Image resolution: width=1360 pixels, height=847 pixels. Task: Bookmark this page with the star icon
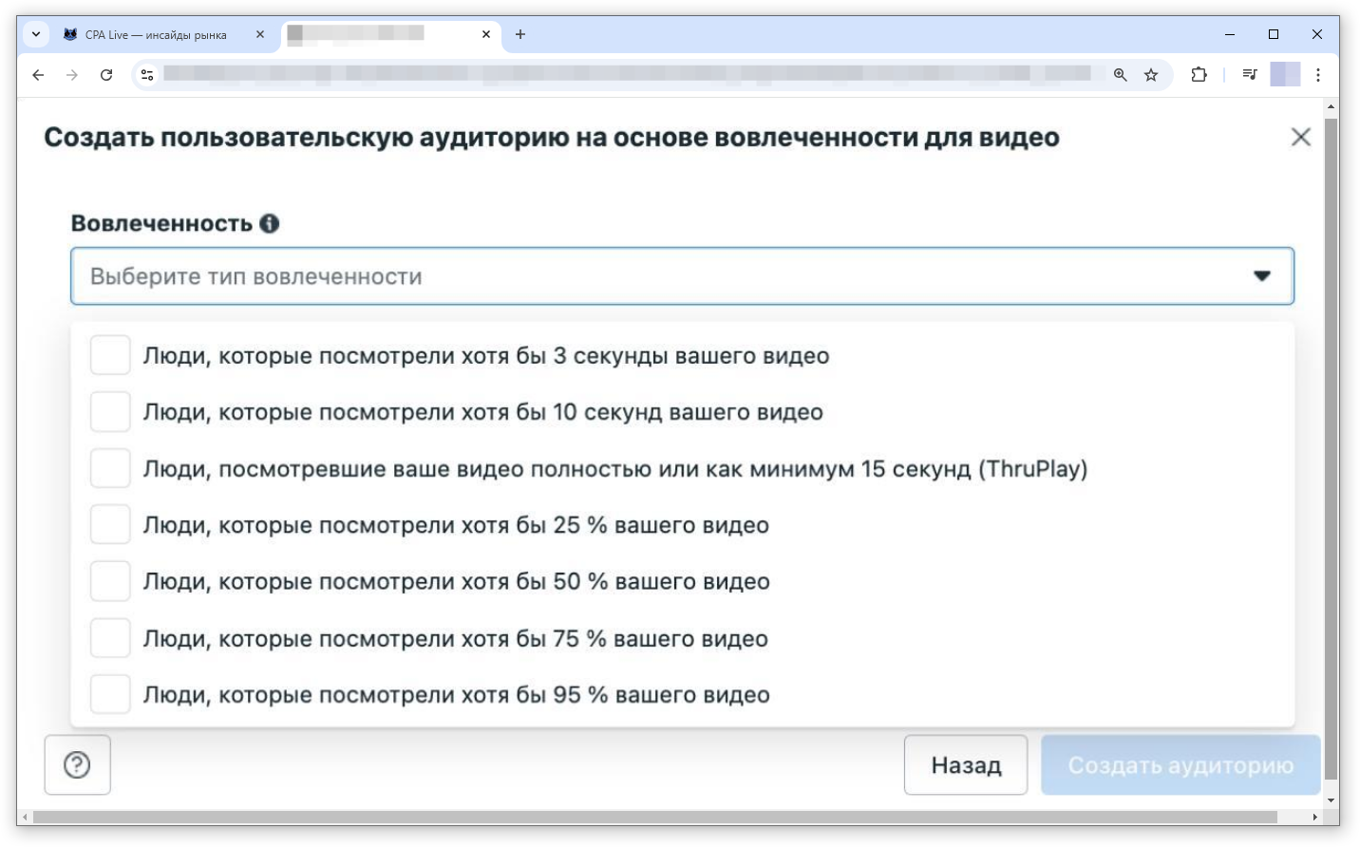pyautogui.click(x=1151, y=74)
